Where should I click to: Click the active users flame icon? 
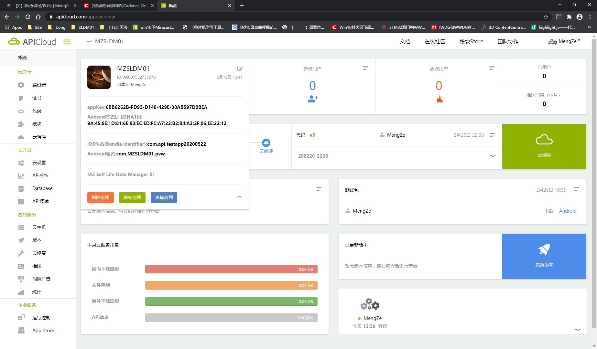pyautogui.click(x=439, y=99)
